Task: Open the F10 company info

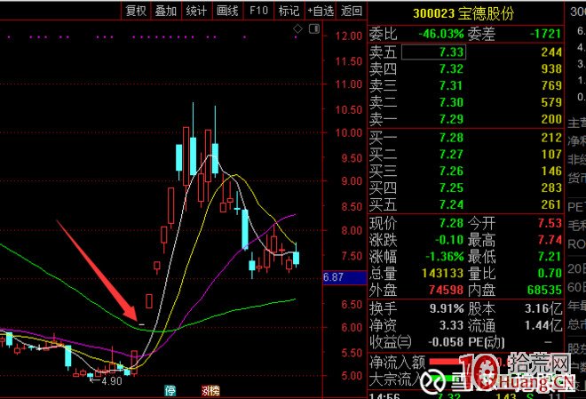Action: pos(258,10)
